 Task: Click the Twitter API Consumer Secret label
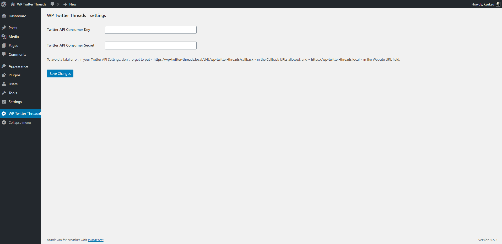point(71,45)
